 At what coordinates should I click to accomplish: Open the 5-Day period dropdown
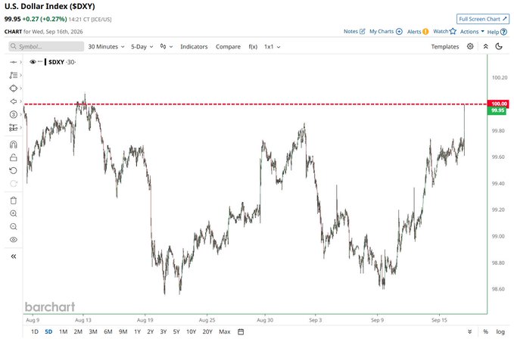coord(142,46)
